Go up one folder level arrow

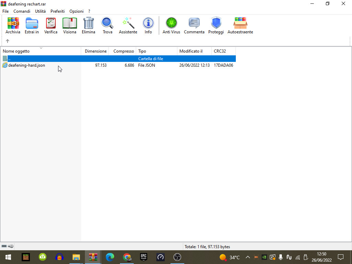8,41
